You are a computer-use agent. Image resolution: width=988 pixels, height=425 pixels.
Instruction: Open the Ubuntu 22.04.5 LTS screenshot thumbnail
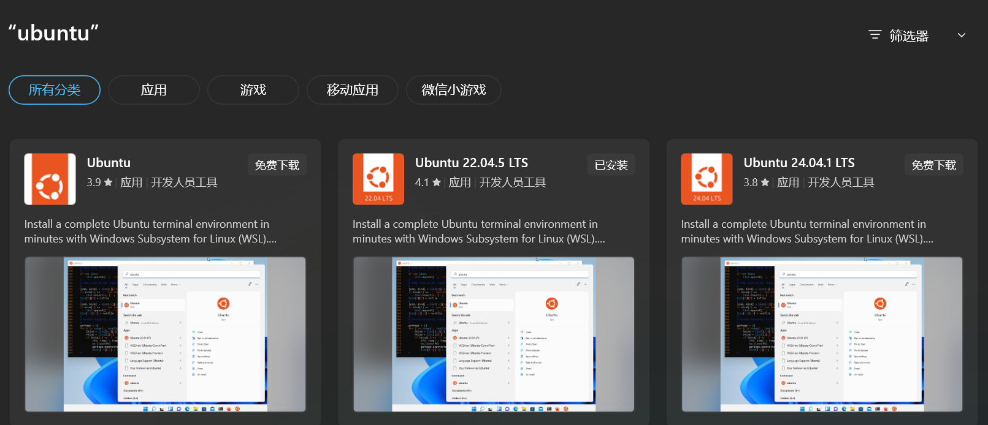point(494,334)
